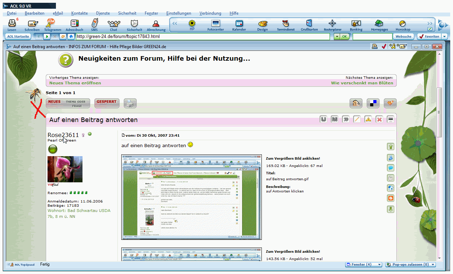Viewport: 453px width, 274px height.
Task: Click the warning triangle report icon
Action: [x=368, y=120]
